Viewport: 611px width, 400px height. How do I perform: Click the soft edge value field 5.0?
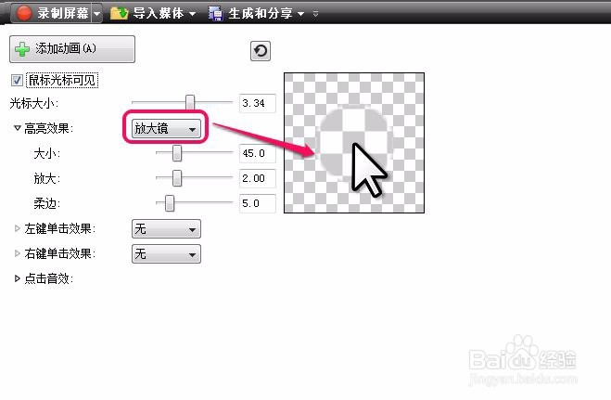(x=258, y=203)
